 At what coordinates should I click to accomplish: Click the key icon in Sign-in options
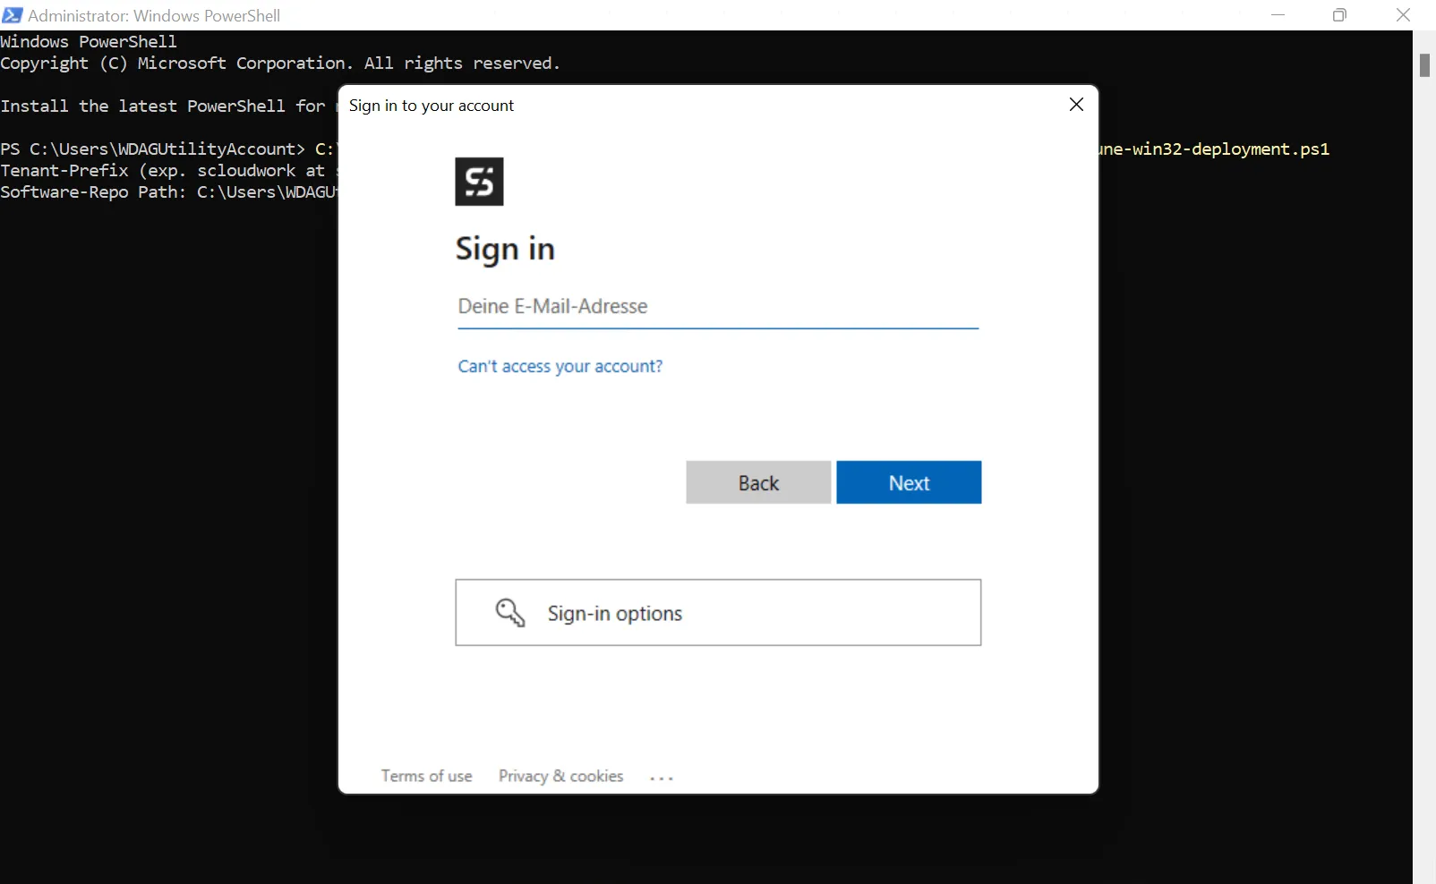(x=510, y=613)
